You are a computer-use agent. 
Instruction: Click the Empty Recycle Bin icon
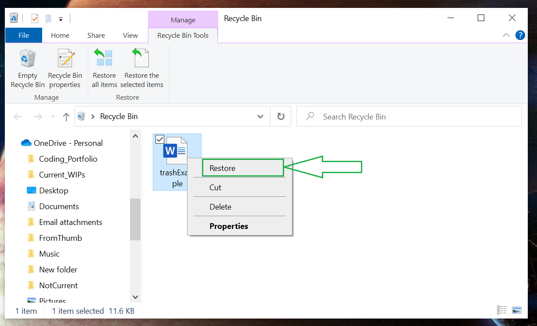pyautogui.click(x=28, y=58)
